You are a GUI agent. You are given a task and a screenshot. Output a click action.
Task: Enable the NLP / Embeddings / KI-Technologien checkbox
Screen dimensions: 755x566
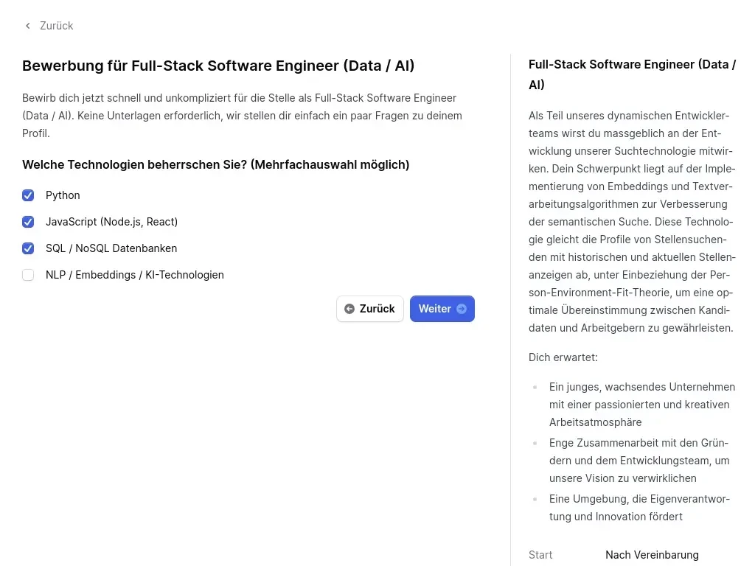pos(28,275)
